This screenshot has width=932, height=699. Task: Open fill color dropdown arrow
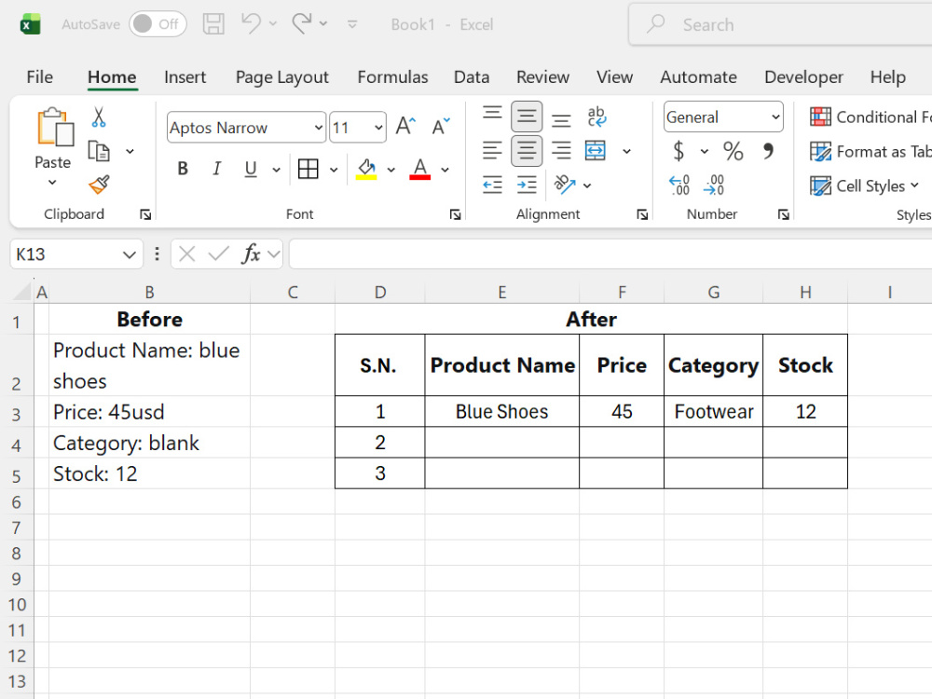391,170
